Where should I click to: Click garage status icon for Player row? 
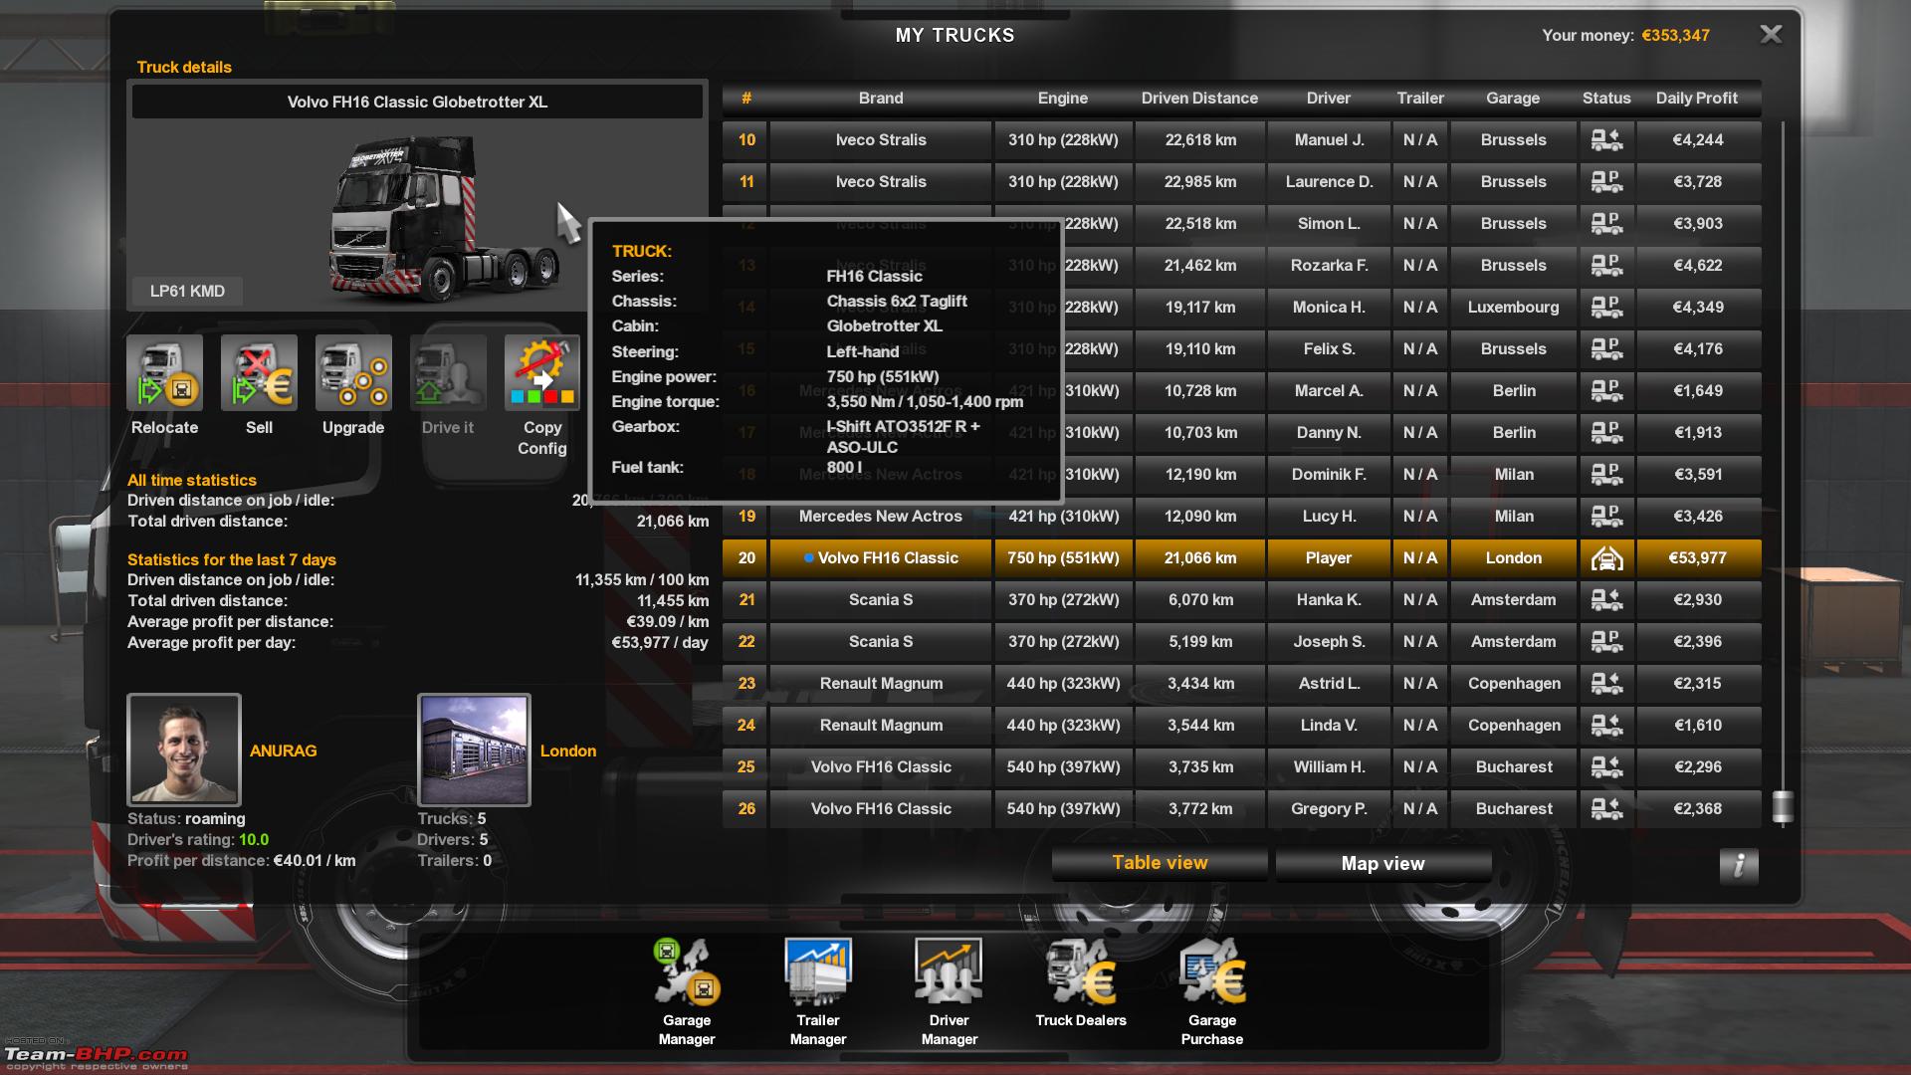pyautogui.click(x=1606, y=558)
